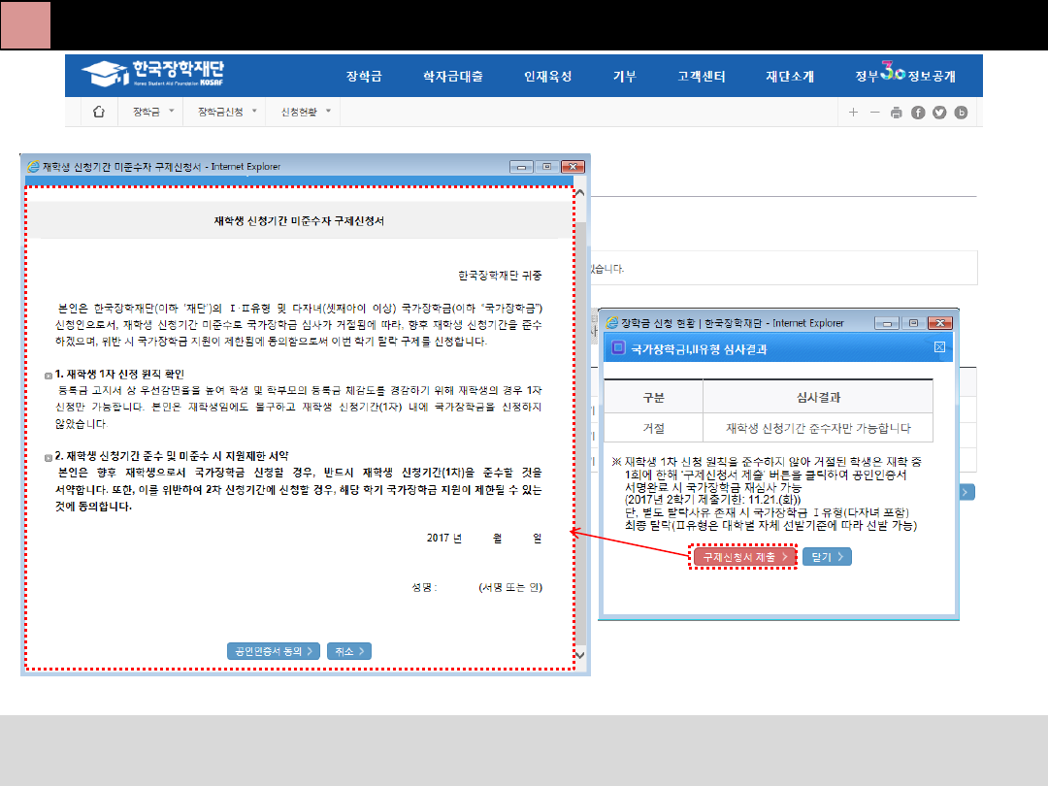The width and height of the screenshot is (1048, 786).
Task: Close the 심사결과 panel with X icon
Action: 939,347
